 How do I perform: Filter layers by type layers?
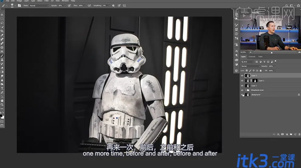coord(264,62)
